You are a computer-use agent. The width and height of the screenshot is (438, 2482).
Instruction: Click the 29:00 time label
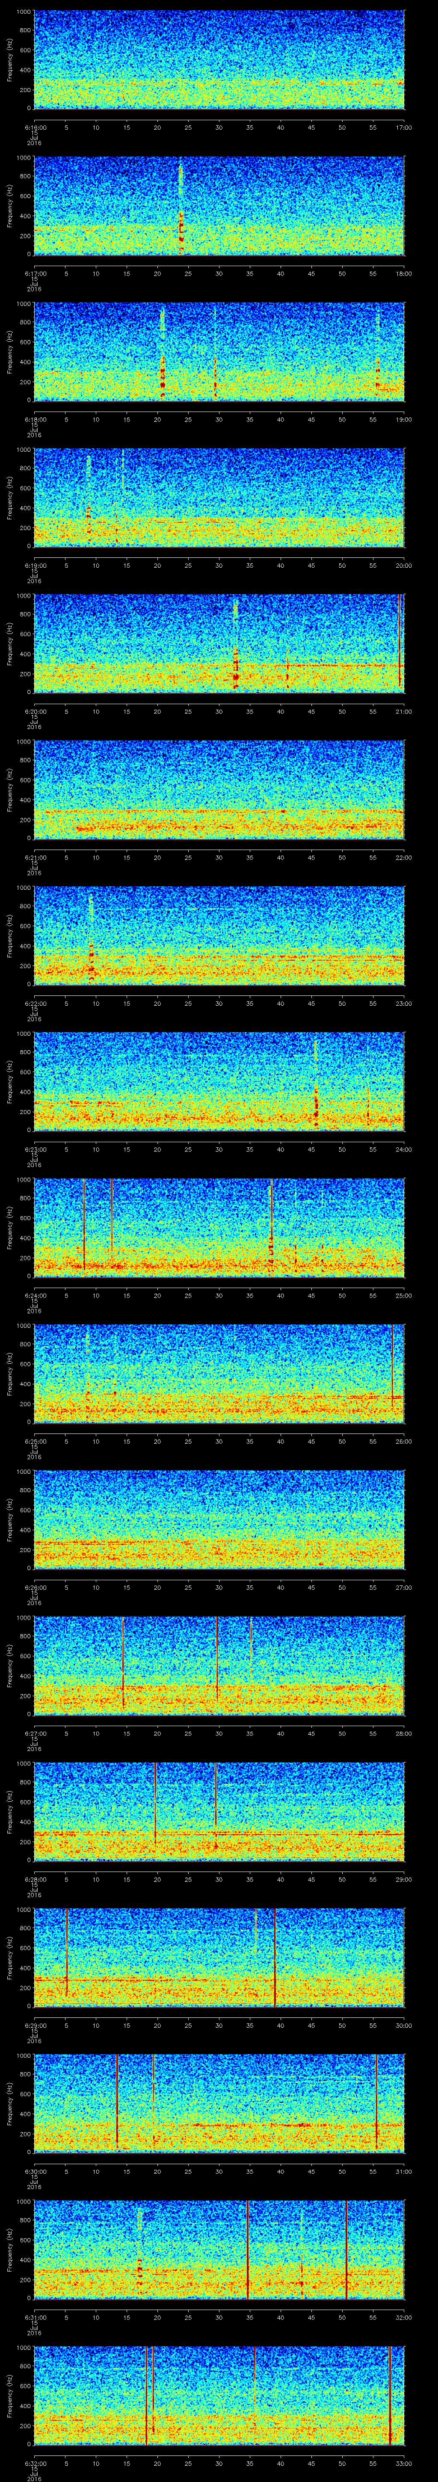pyautogui.click(x=403, y=1879)
